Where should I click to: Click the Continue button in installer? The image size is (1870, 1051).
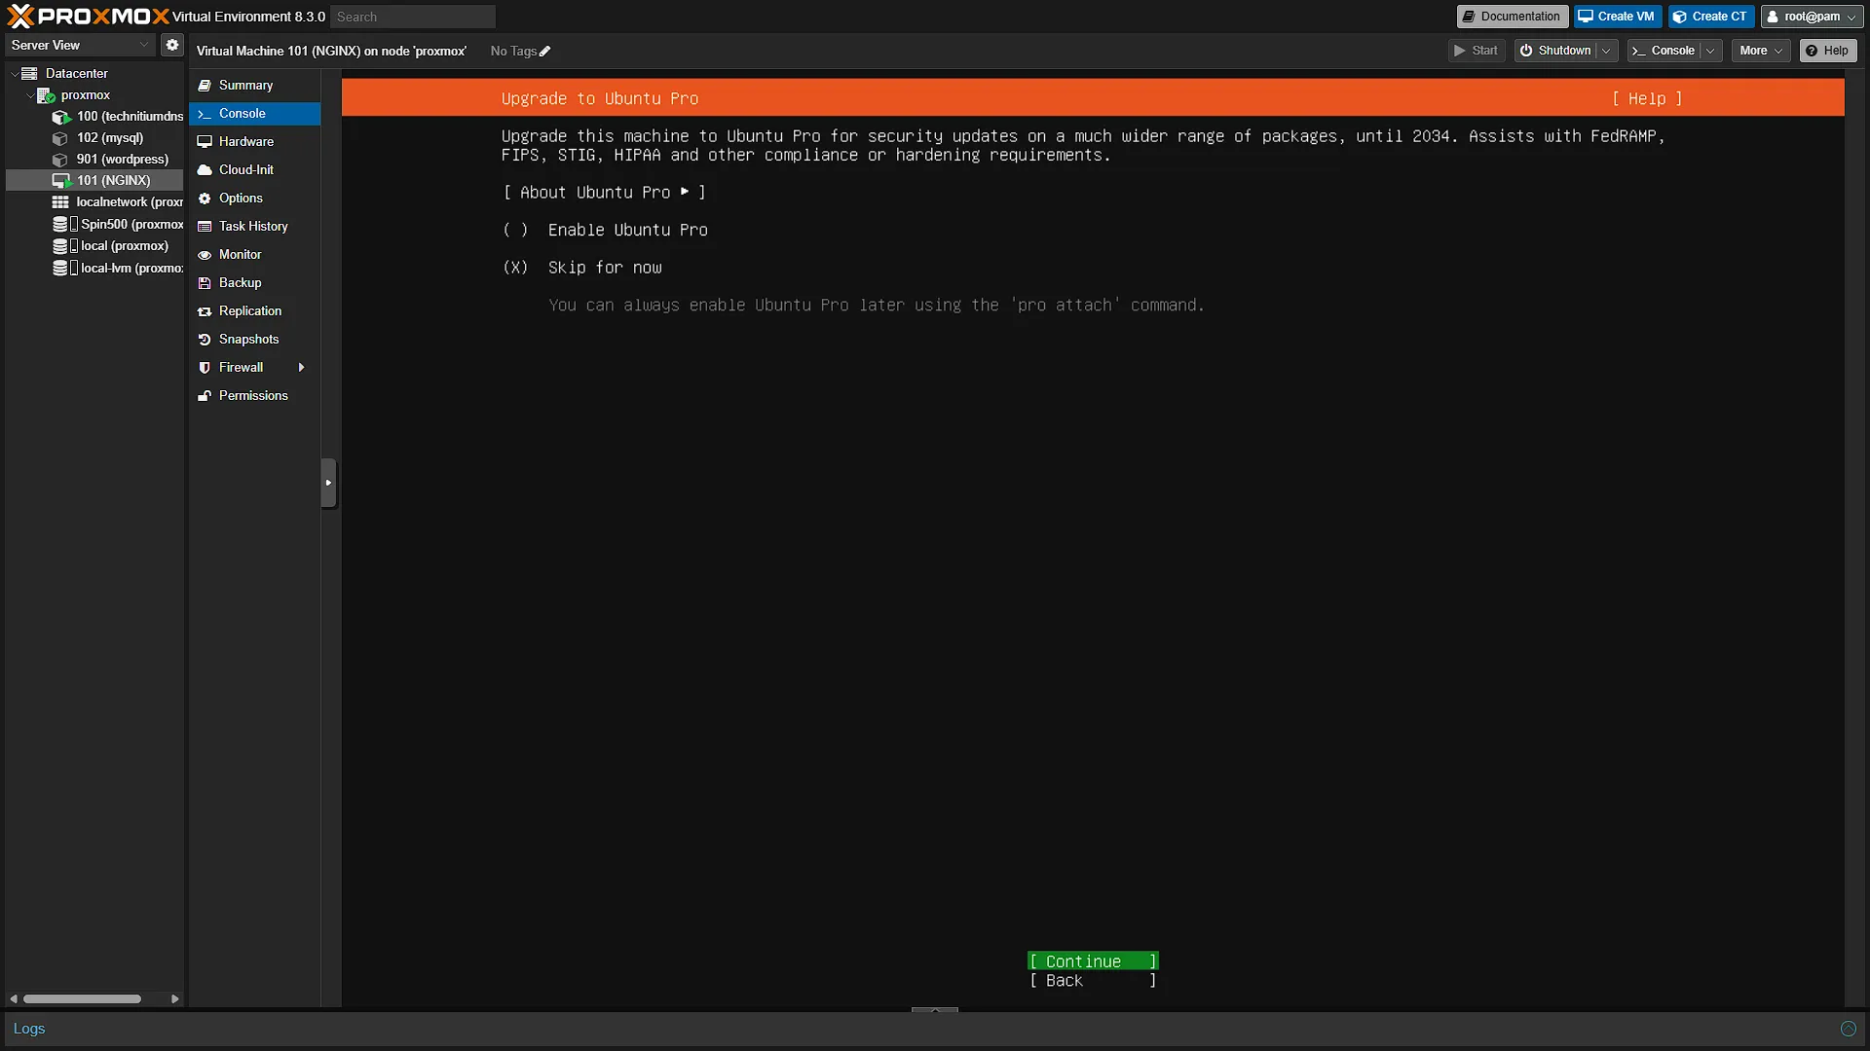point(1093,961)
